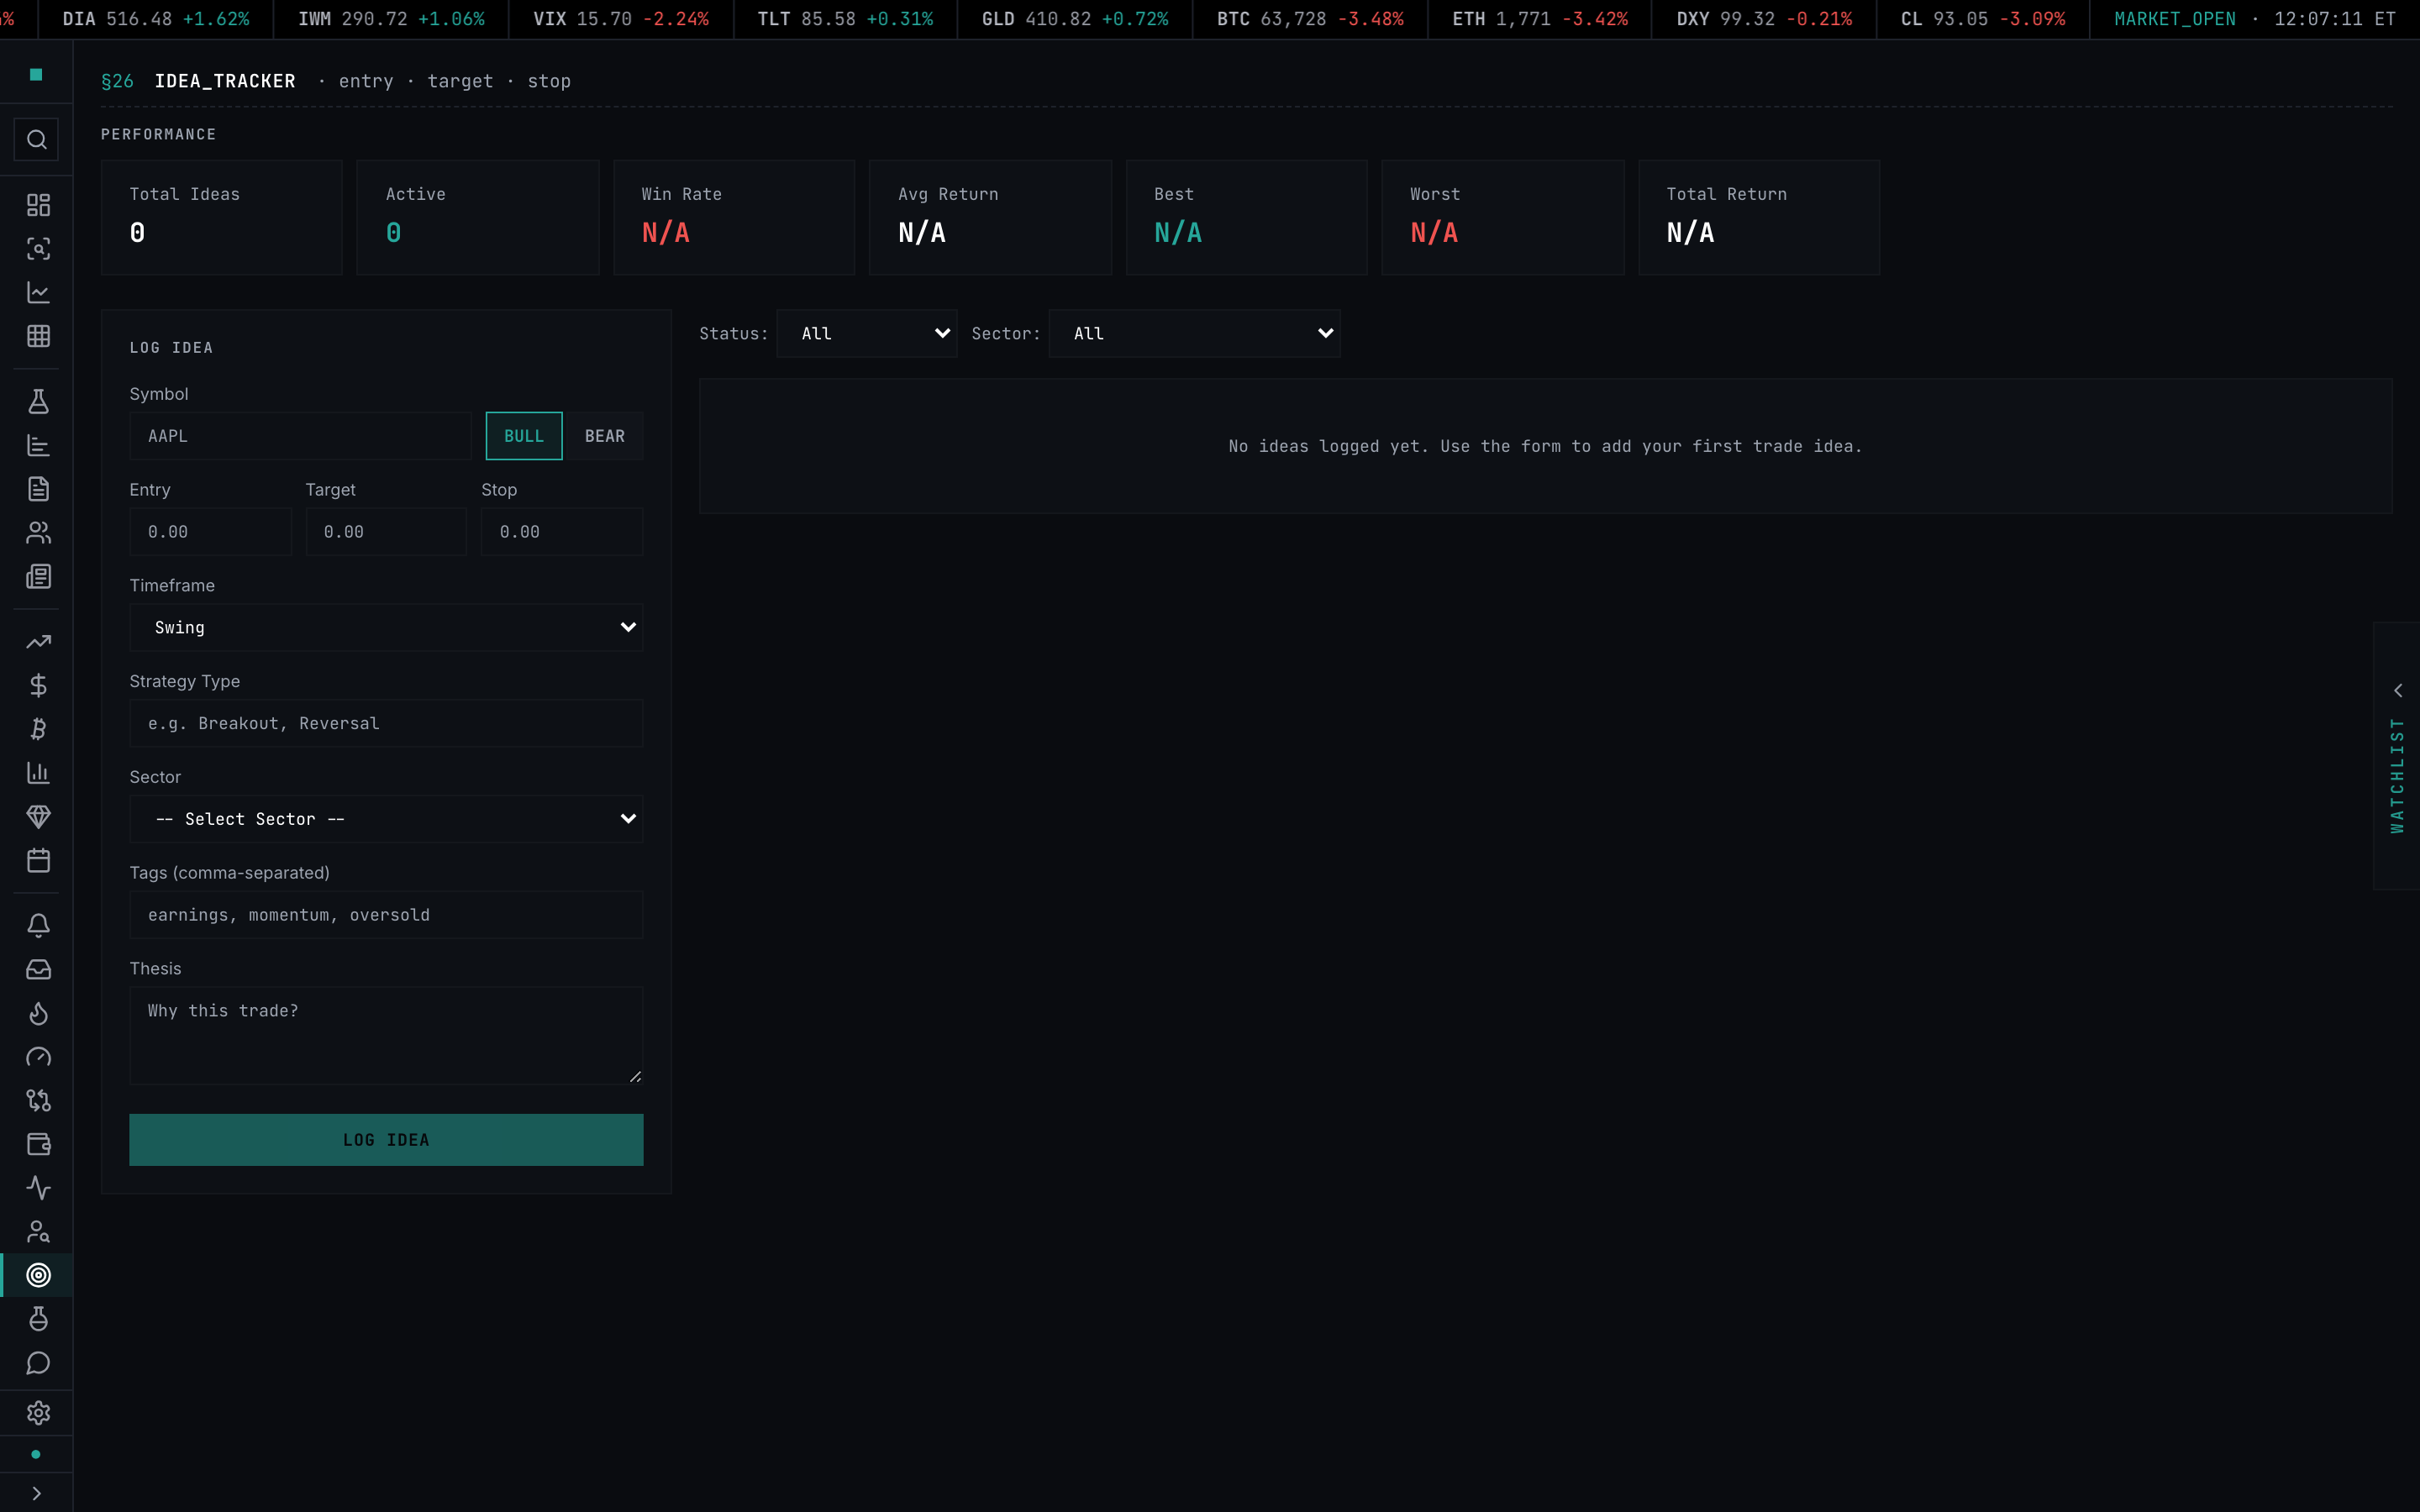Open the table grid icon in the sidebar

[x=38, y=336]
